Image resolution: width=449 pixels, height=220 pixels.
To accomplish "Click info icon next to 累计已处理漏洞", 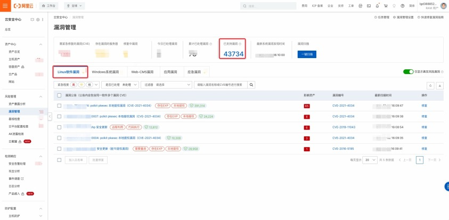I will pyautogui.click(x=210, y=44).
